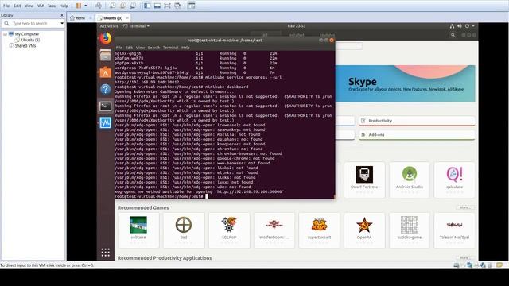Toggle the thumbnail bar view icon
The height and width of the screenshot is (286, 509).
[x=157, y=6]
